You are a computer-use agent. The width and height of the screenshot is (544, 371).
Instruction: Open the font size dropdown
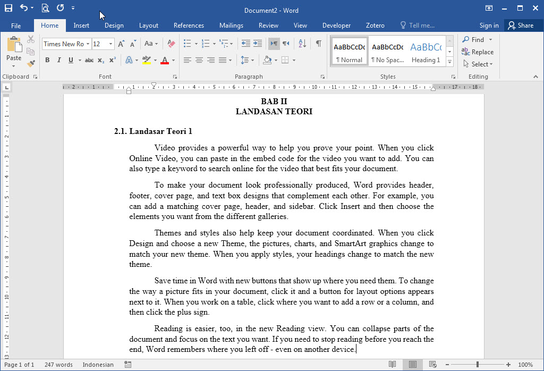(110, 44)
